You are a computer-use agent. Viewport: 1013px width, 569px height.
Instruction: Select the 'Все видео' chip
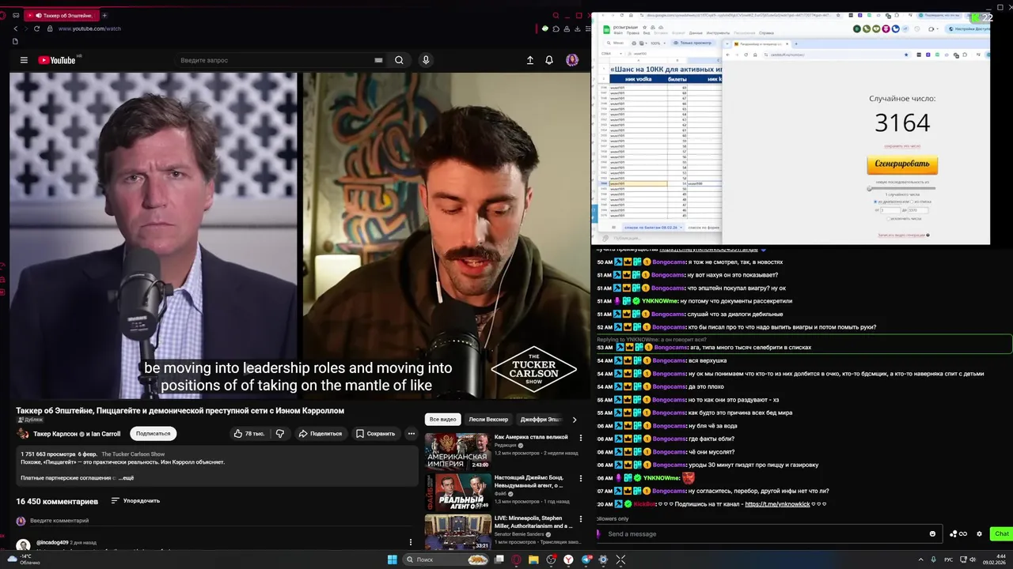coord(442,420)
